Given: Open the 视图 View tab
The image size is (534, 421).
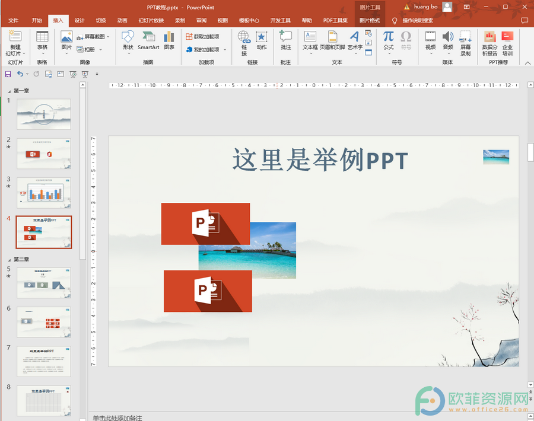Looking at the screenshot, I should [x=223, y=20].
